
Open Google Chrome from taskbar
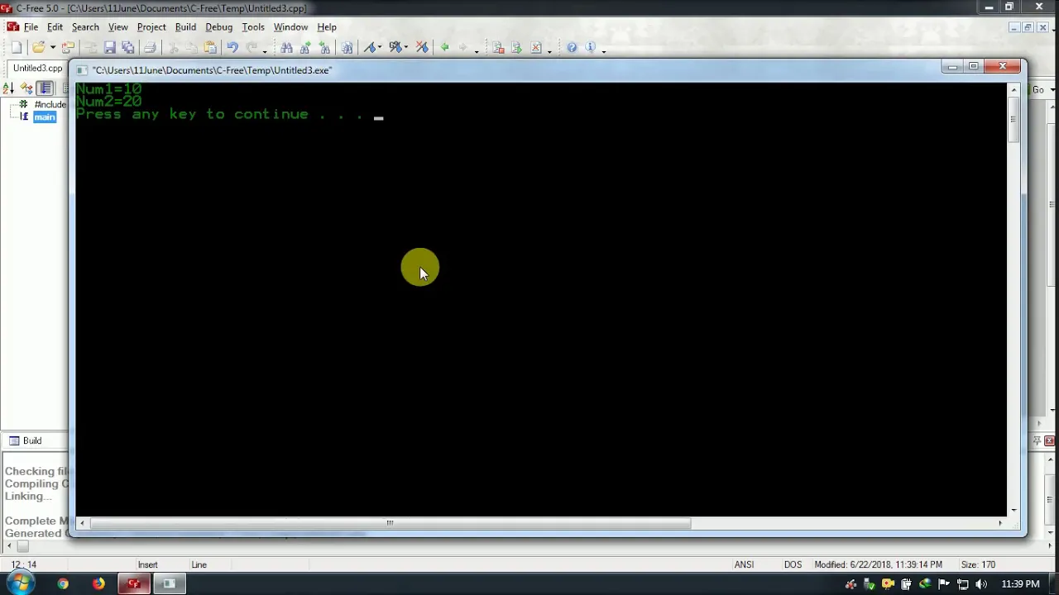point(63,584)
